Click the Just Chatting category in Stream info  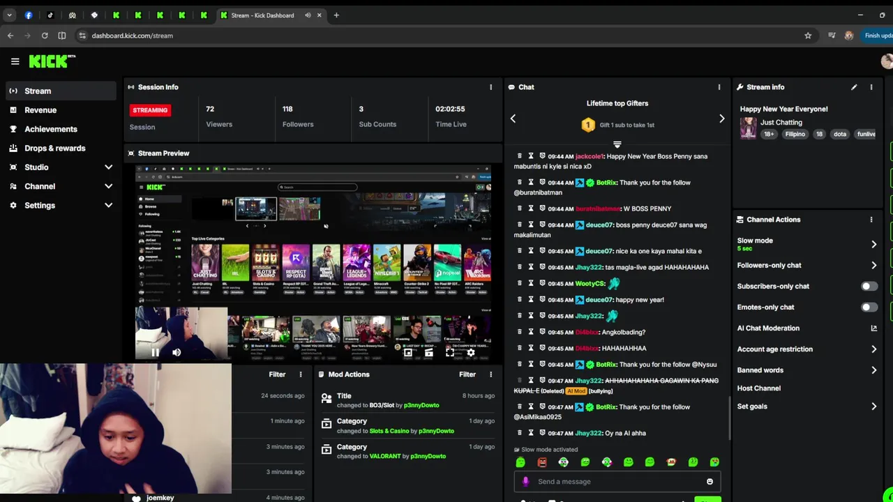click(781, 123)
